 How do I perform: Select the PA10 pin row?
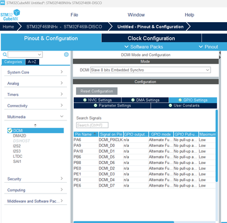pos(145,151)
